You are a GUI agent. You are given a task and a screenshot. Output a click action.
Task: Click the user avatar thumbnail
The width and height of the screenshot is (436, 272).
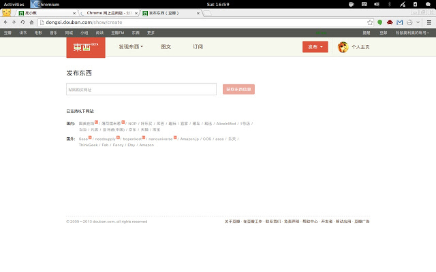coord(343,47)
